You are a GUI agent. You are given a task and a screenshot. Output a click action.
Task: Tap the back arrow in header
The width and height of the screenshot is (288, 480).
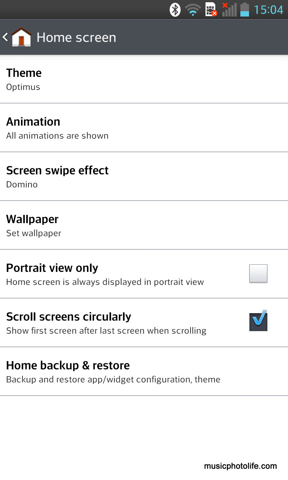click(x=5, y=37)
